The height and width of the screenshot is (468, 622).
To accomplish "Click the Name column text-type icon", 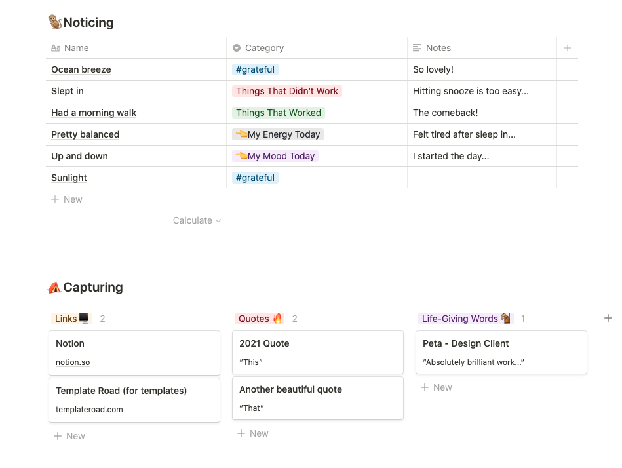I will point(56,48).
